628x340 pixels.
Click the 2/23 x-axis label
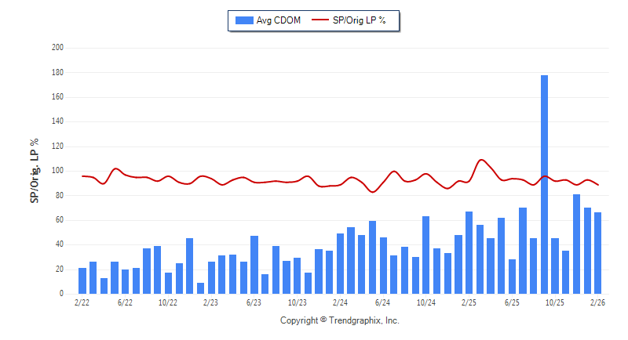pyautogui.click(x=210, y=302)
